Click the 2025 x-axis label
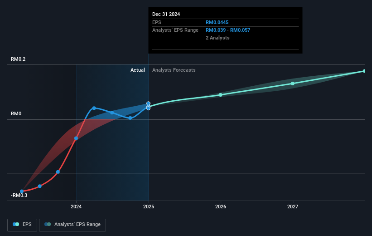 (x=149, y=206)
